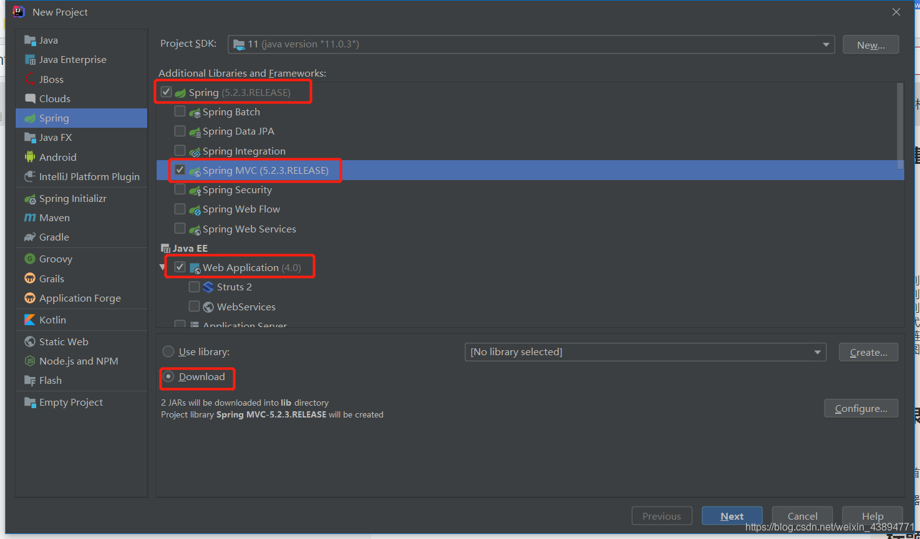The height and width of the screenshot is (539, 920).
Task: Select the Grails icon in sidebar
Action: point(30,279)
